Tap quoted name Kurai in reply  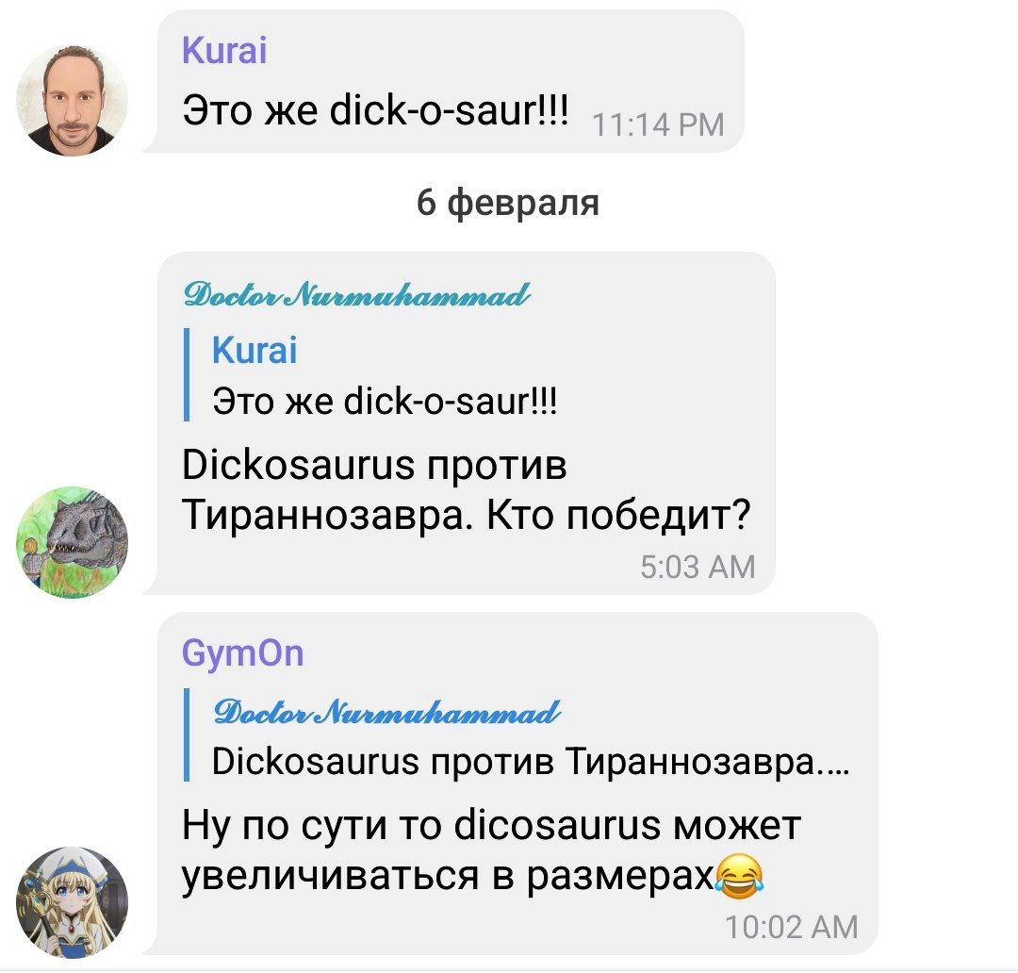254,350
